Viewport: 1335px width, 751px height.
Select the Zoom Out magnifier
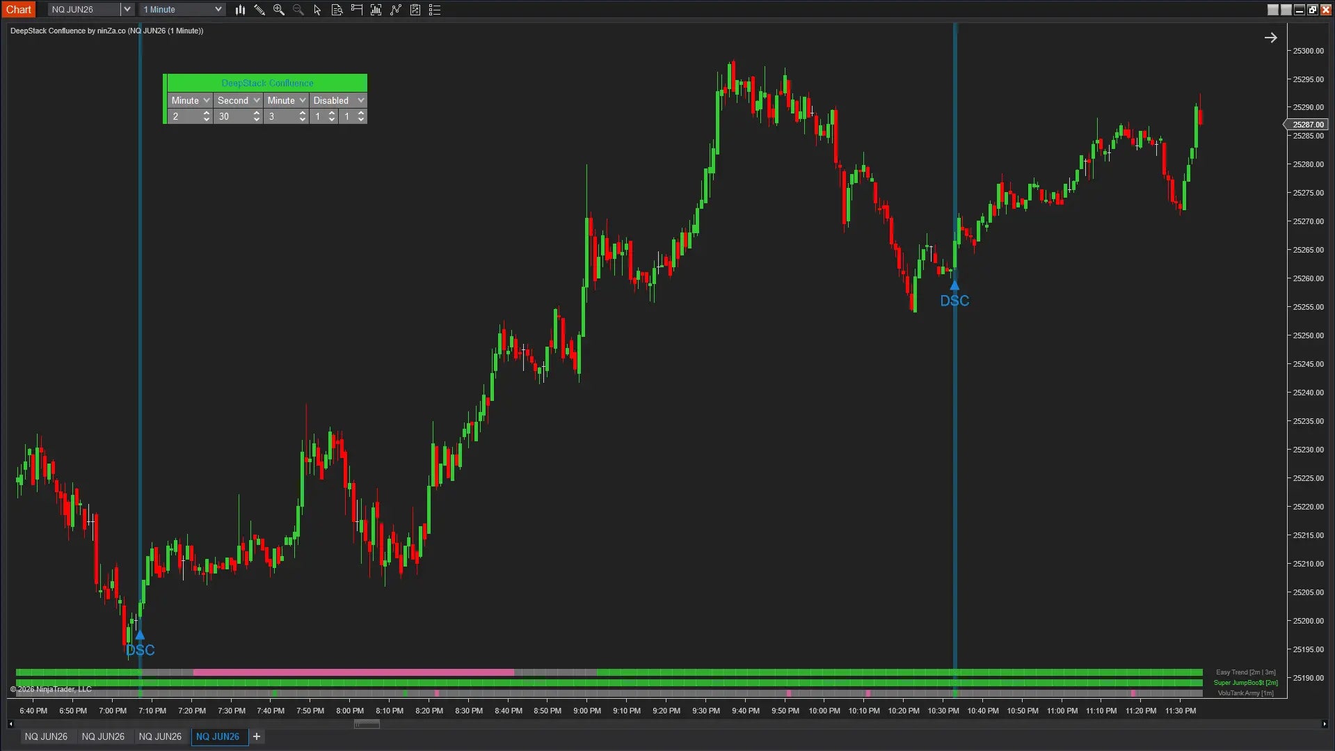click(x=298, y=10)
